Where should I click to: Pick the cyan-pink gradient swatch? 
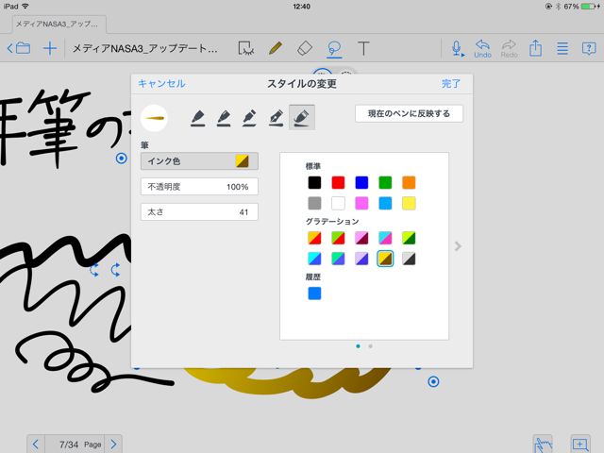[385, 238]
